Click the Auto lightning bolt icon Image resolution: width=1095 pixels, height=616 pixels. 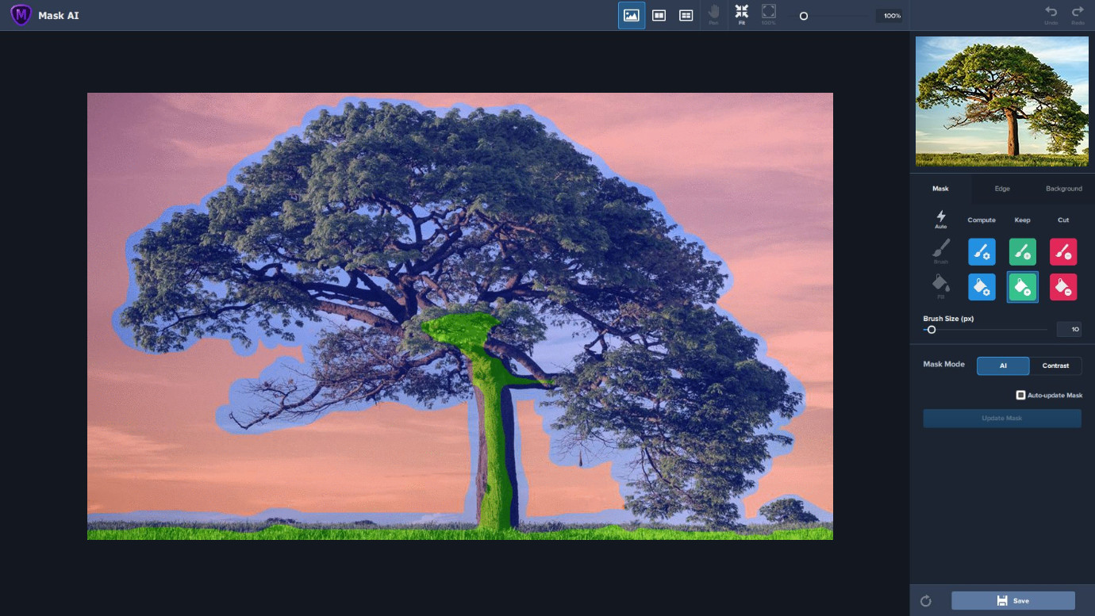point(941,220)
